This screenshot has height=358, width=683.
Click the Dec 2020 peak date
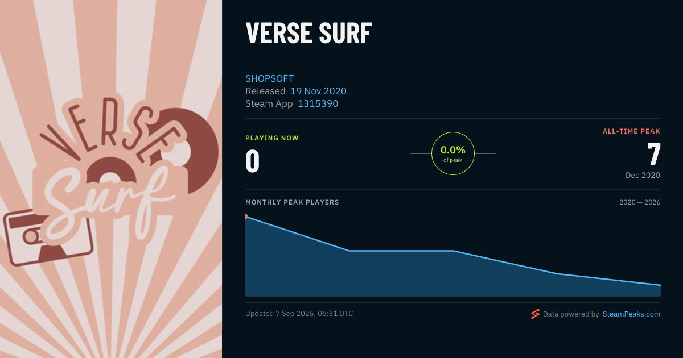(x=643, y=175)
